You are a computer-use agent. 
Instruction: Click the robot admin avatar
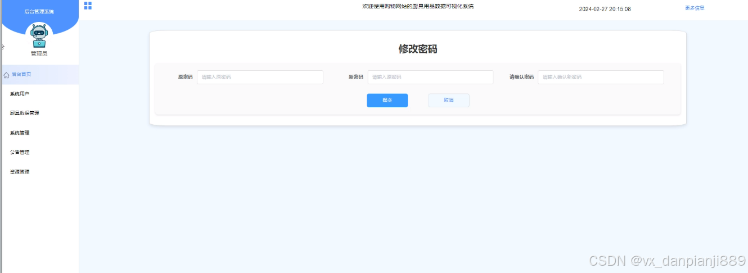click(x=39, y=35)
